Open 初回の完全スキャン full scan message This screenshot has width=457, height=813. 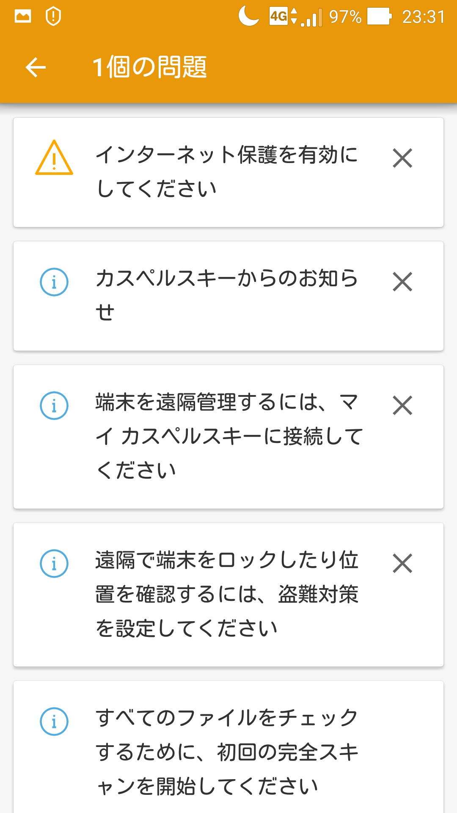coord(227,752)
